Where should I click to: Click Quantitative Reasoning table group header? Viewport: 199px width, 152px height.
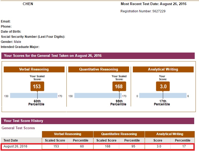119,134
